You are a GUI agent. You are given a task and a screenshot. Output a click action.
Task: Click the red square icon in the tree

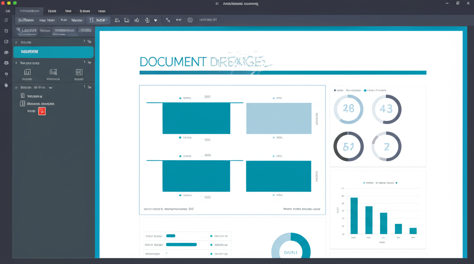(x=42, y=111)
